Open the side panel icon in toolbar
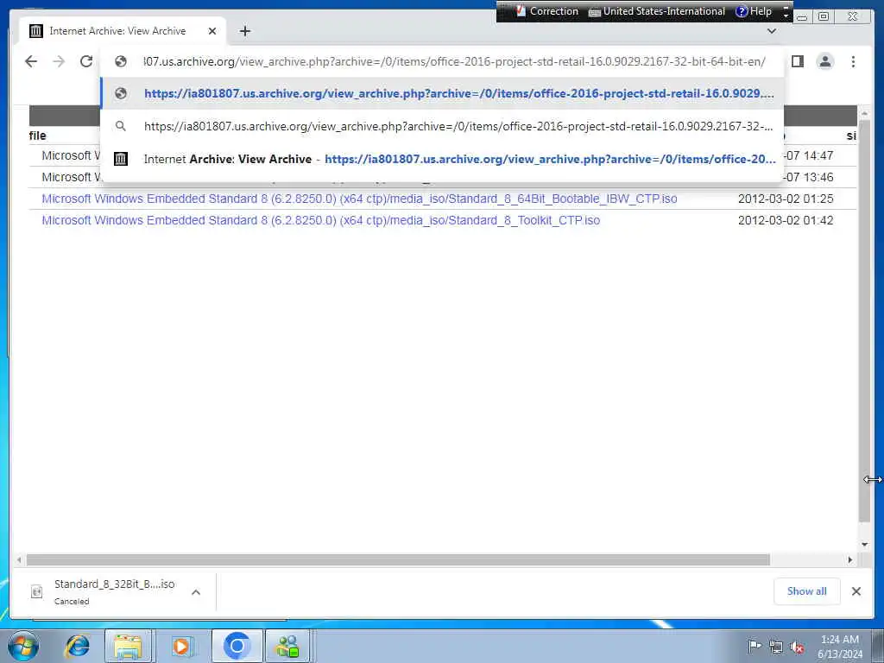Screen dimensions: 884x663 [x=797, y=61]
